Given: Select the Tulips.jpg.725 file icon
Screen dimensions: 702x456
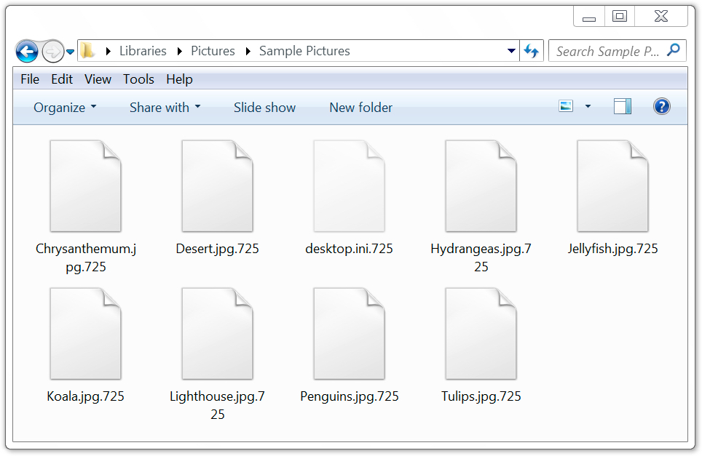Looking at the screenshot, I should pos(481,334).
